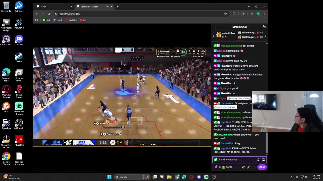Select the Steam desktop shortcut
The height and width of the screenshot is (181, 323).
pos(19,57)
